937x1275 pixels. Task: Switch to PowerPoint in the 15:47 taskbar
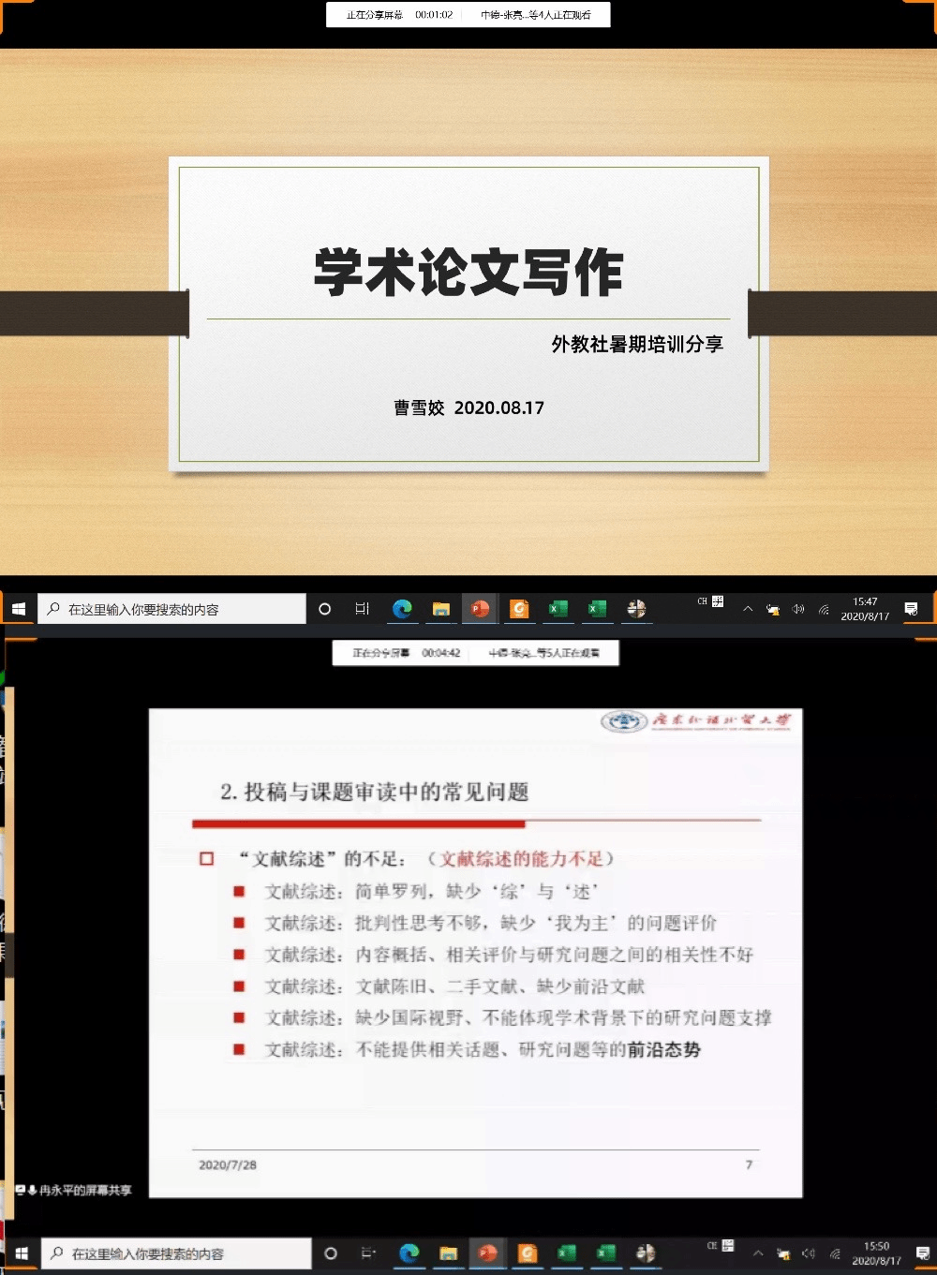(x=480, y=609)
